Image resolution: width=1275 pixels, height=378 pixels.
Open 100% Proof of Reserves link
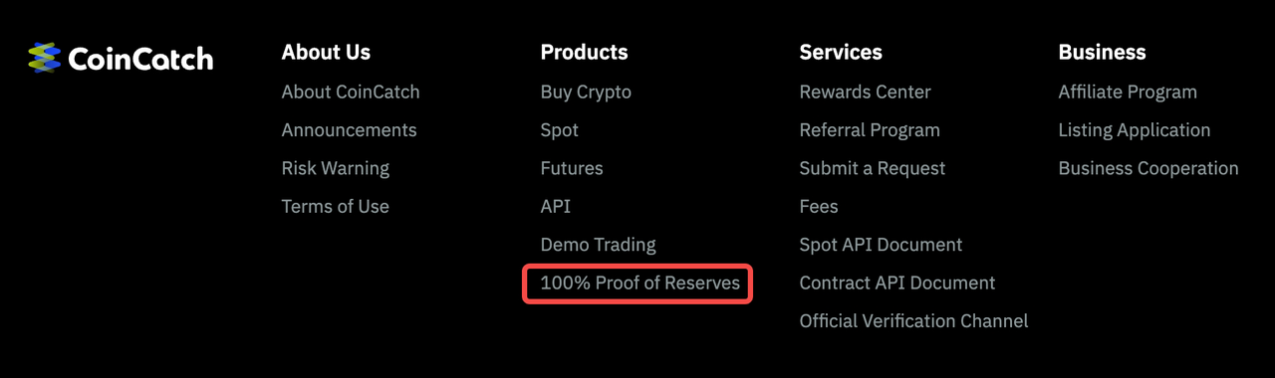640,283
